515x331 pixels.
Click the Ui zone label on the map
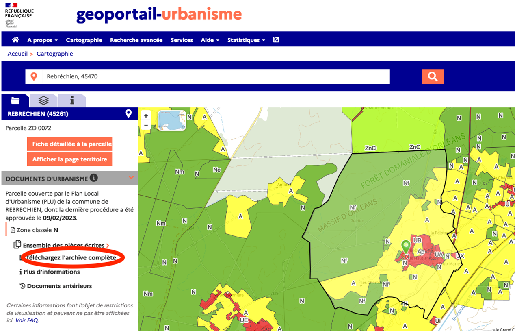[437, 321]
